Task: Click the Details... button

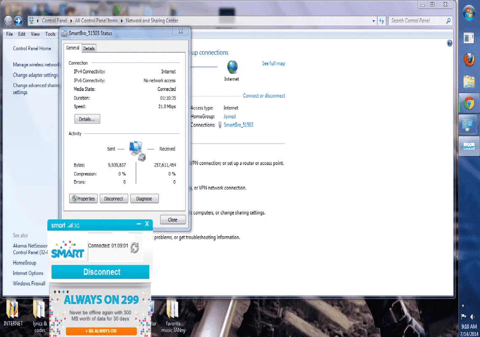Action: [x=87, y=119]
